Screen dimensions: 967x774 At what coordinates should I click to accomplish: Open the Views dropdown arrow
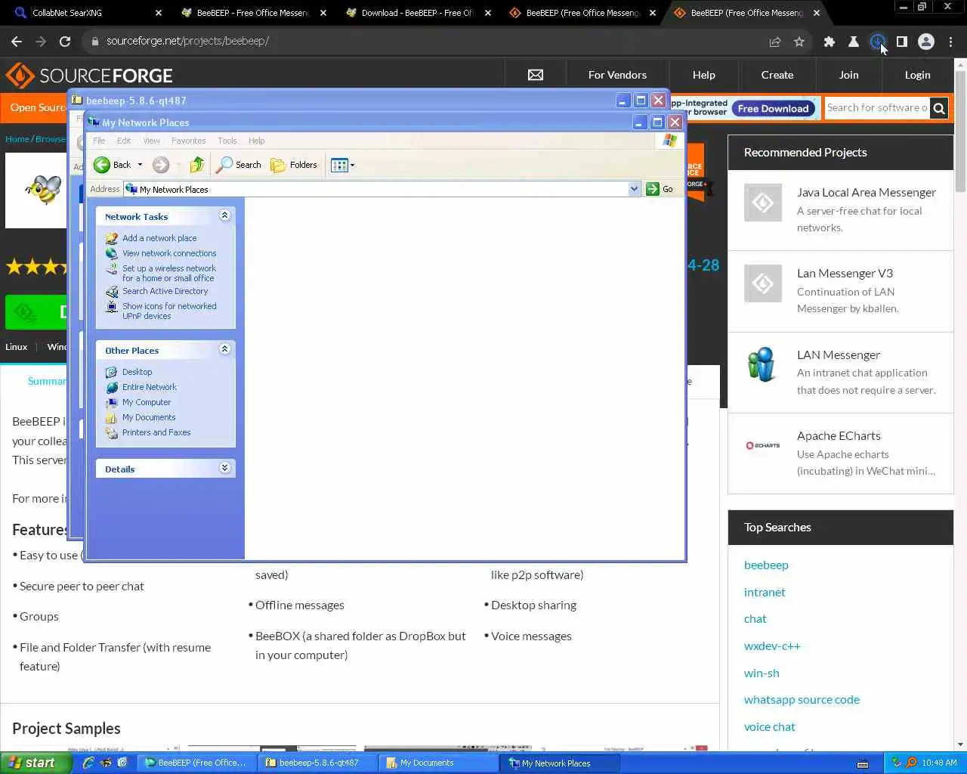(352, 165)
